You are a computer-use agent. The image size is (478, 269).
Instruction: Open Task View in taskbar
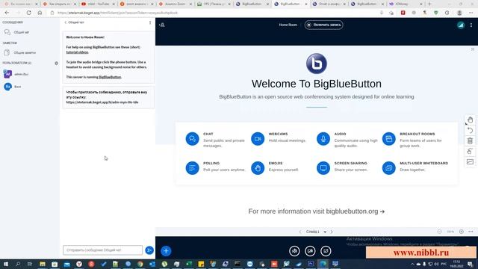30,264
